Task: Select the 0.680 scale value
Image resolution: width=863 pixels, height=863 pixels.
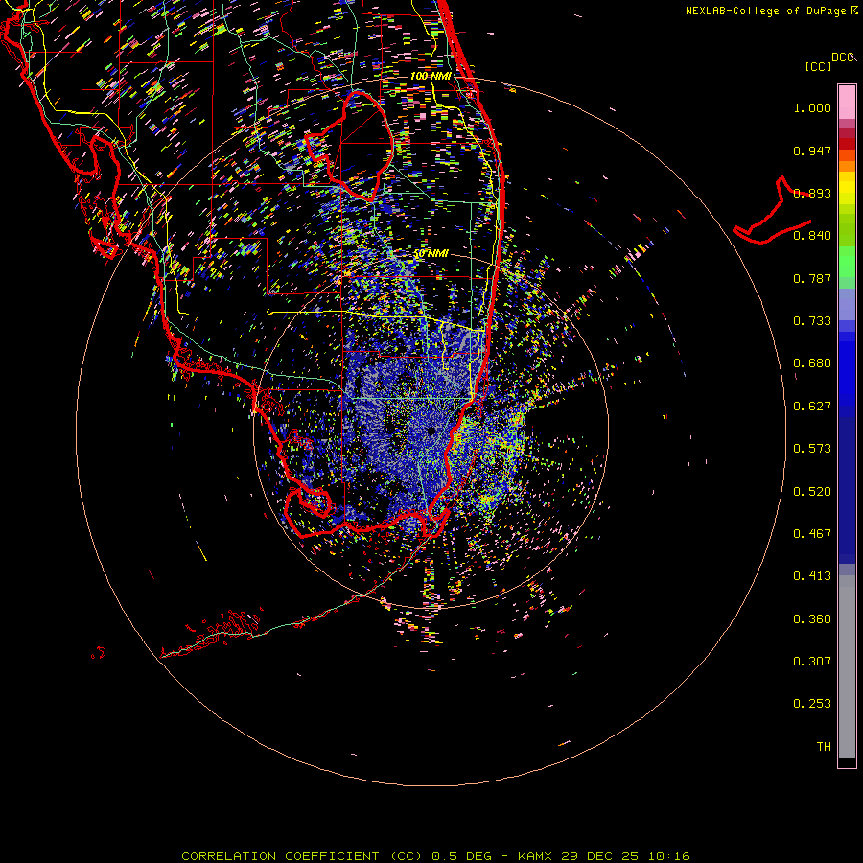Action: point(812,363)
